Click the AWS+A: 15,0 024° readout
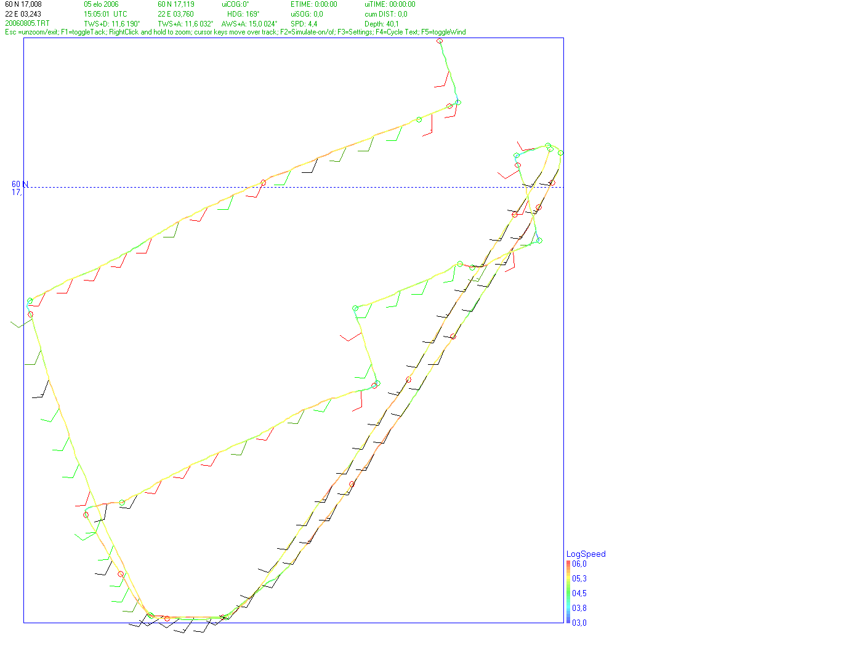Screen dimensions: 862x646 [249, 23]
